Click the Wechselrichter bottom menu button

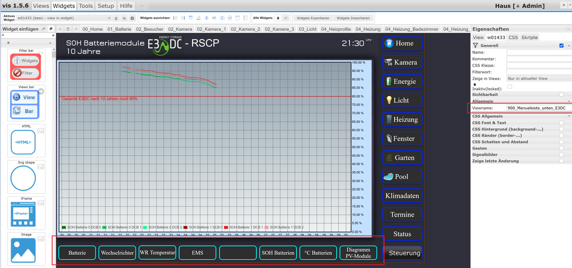point(117,253)
